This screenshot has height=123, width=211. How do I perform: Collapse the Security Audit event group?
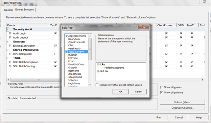pyautogui.click(x=7, y=29)
